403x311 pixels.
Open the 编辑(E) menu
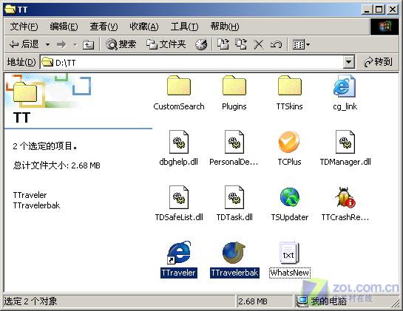coord(64,27)
